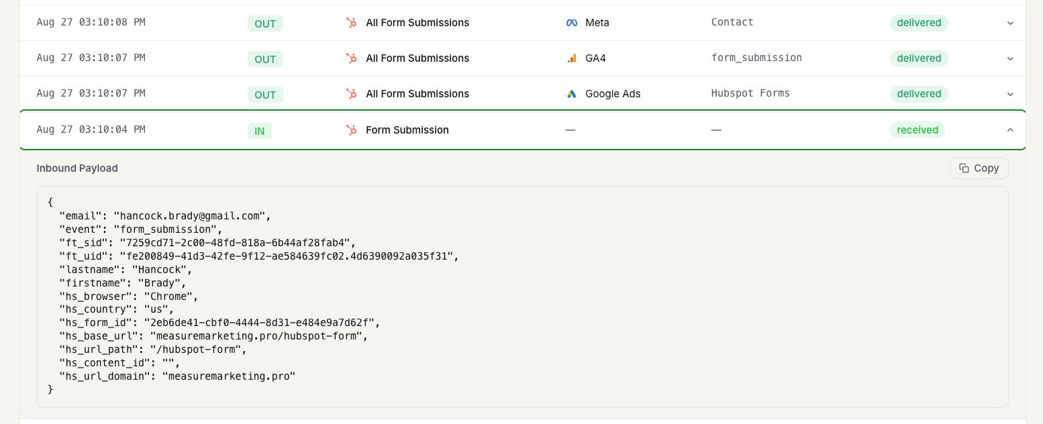The height and width of the screenshot is (424, 1043).
Task: Click hs_country value "us" in payload
Action: (x=156, y=309)
